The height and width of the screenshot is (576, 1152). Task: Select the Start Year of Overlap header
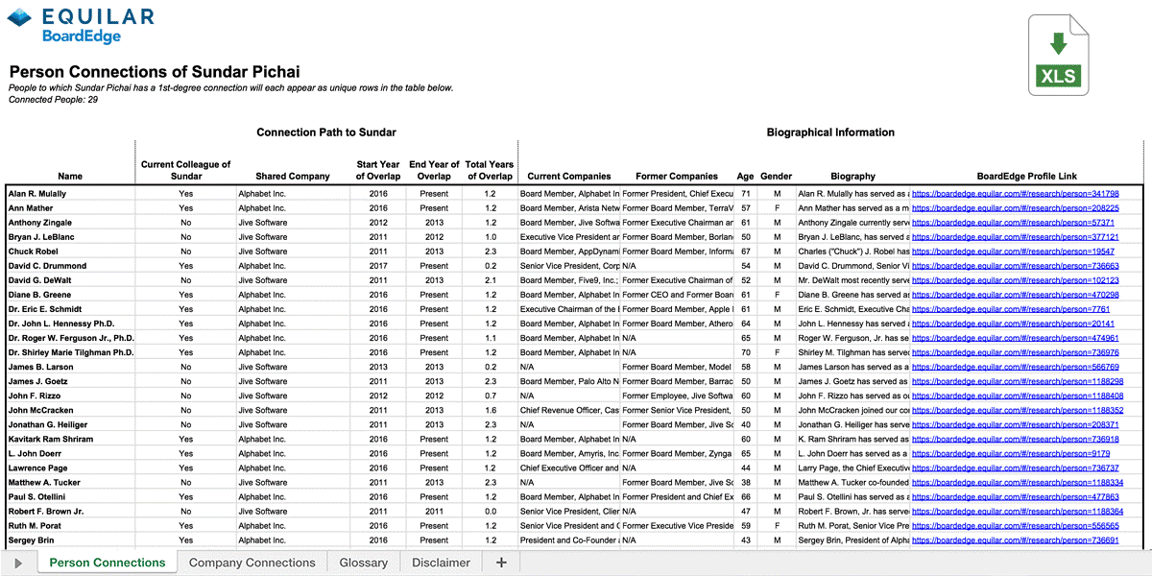pyautogui.click(x=378, y=170)
